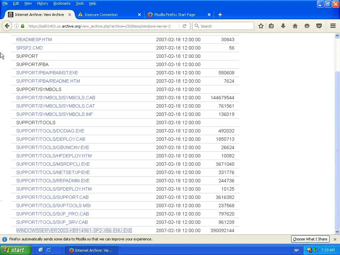Download SUPPORT/PBA/PBAINST.EXE
340x255 pixels.
tap(47, 73)
